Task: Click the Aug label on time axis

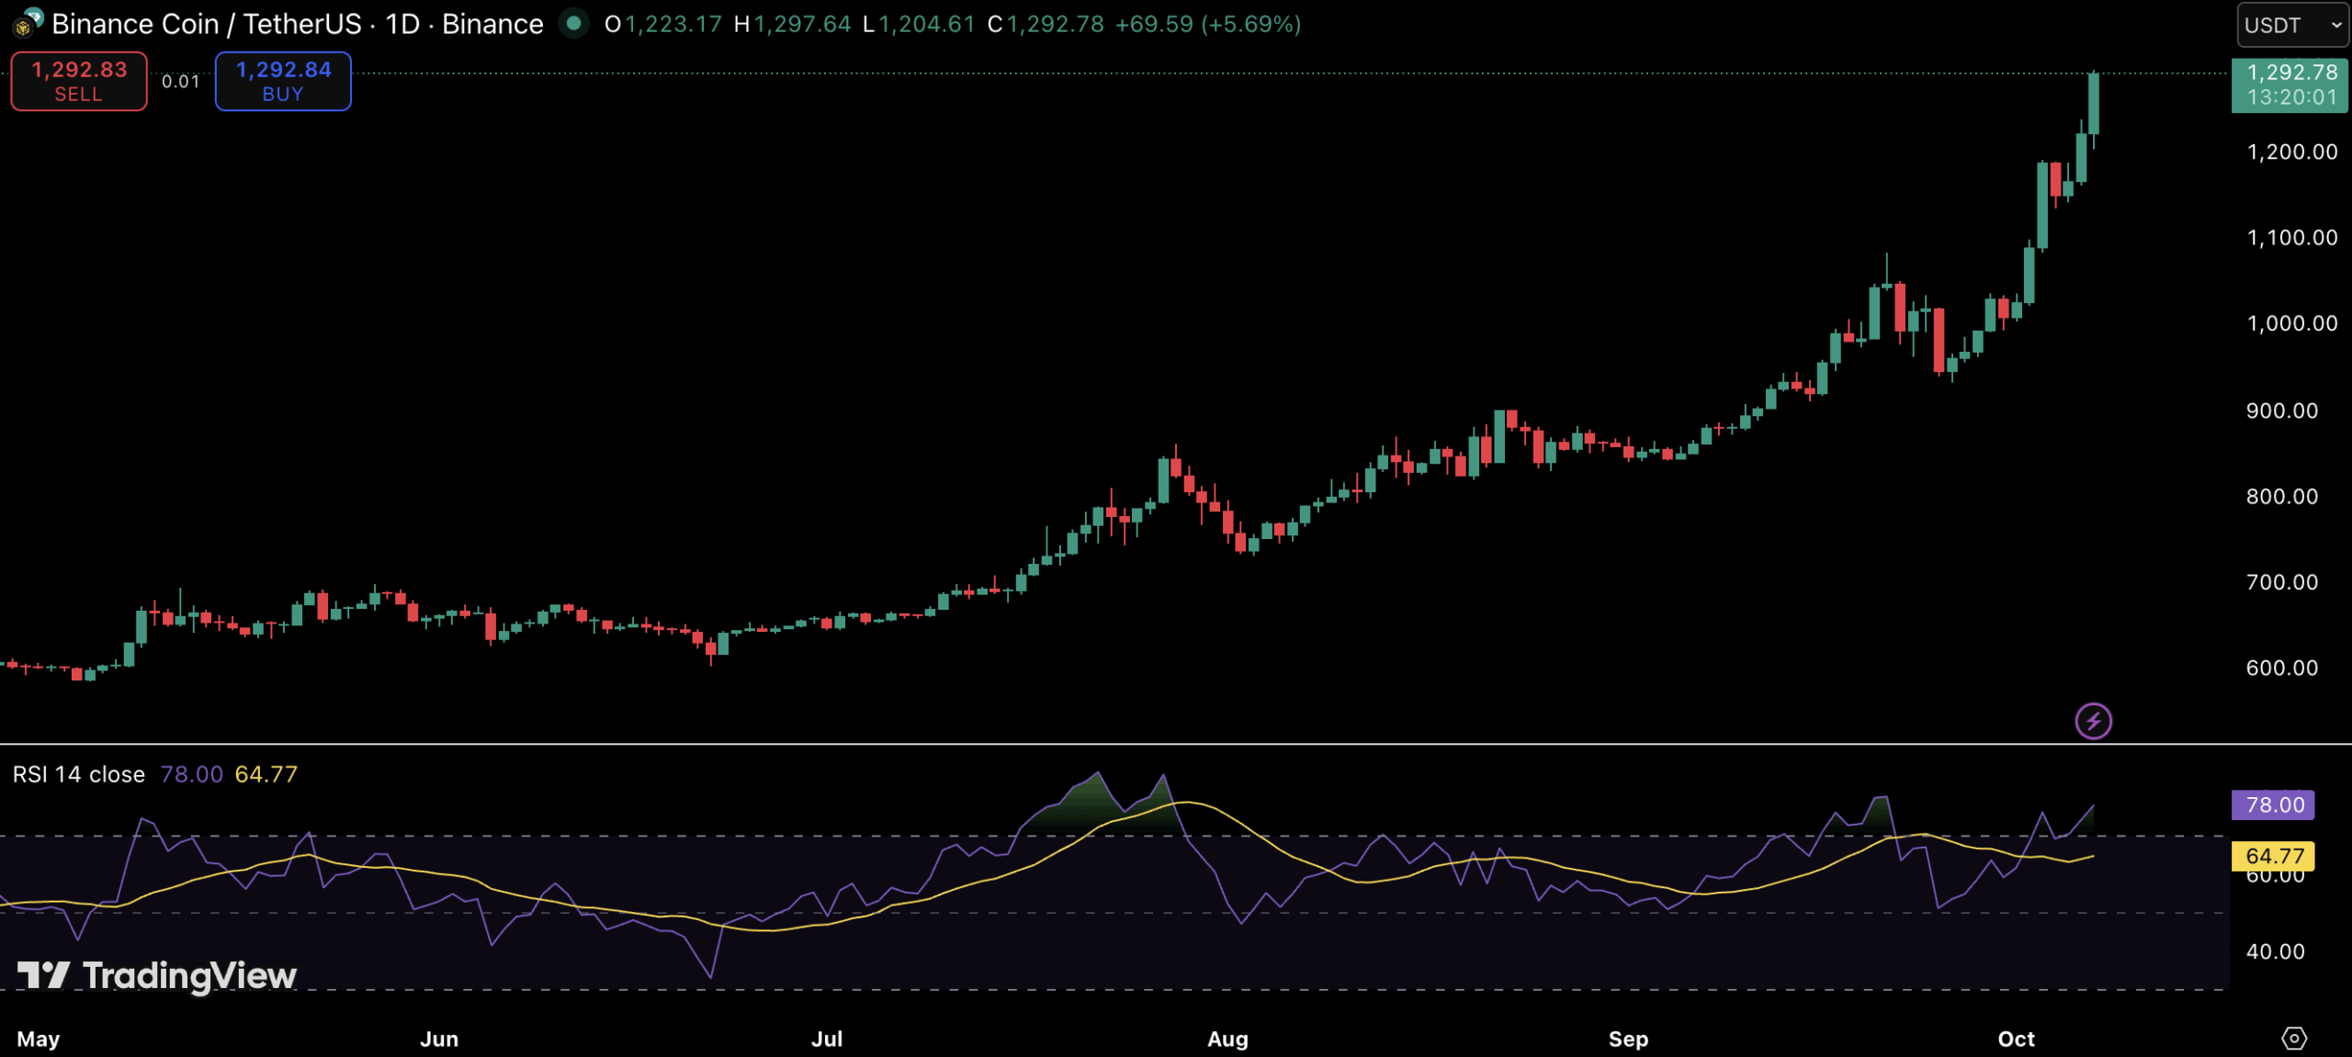Action: [x=1227, y=1039]
